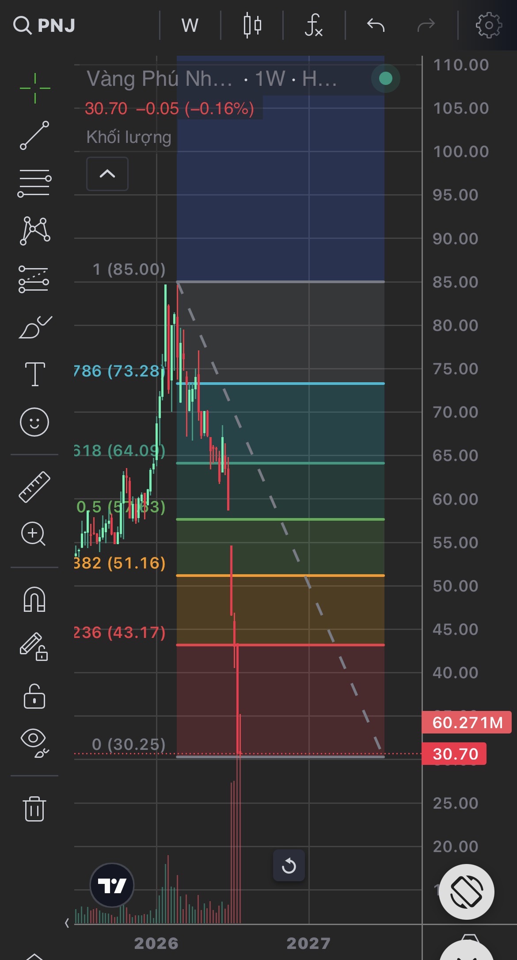This screenshot has width=517, height=960.
Task: Select the XABCD pattern tool
Action: (x=35, y=231)
